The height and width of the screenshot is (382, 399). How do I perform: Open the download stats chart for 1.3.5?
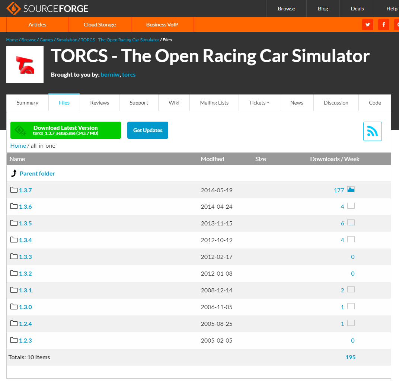pyautogui.click(x=351, y=222)
